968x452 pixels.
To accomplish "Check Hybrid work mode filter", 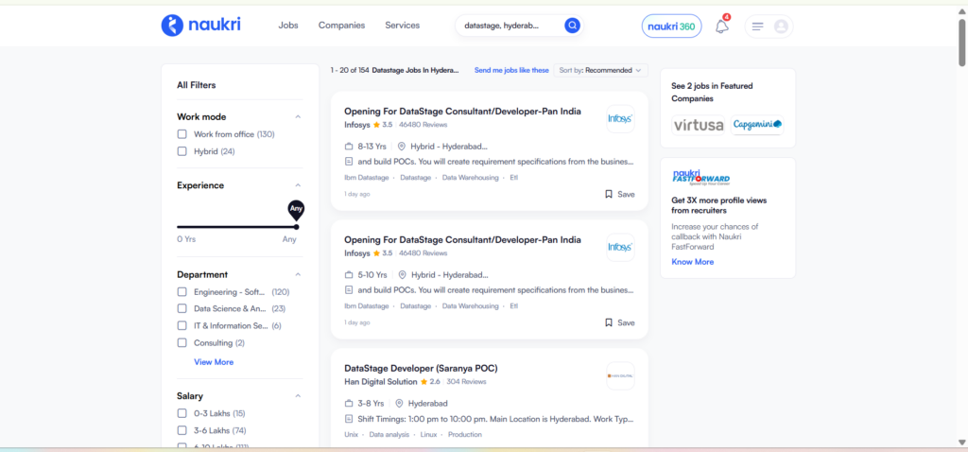I will coord(182,151).
